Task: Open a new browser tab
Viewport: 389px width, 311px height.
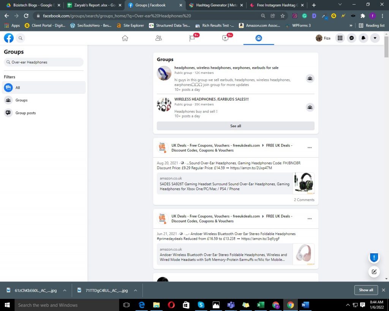Action: 314,5
